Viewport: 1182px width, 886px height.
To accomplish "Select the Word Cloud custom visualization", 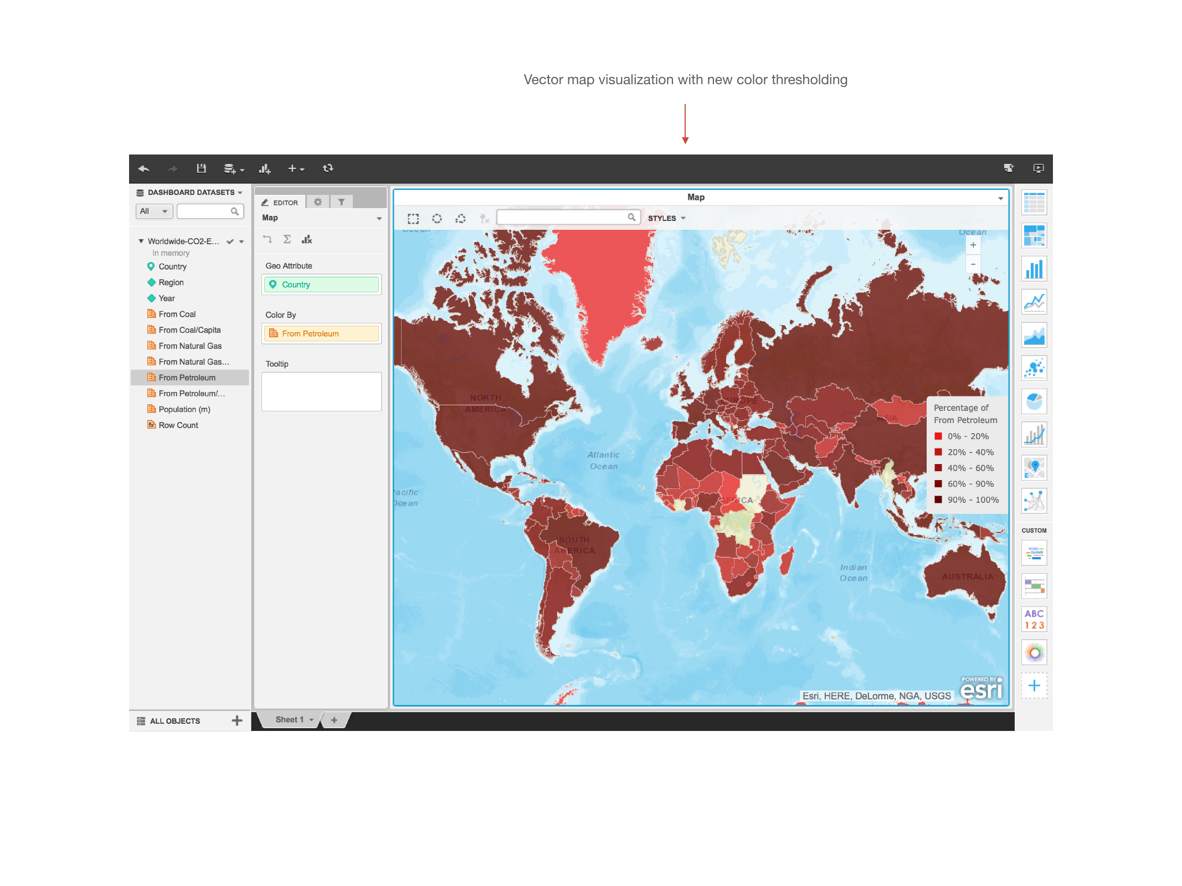I will click(1034, 553).
